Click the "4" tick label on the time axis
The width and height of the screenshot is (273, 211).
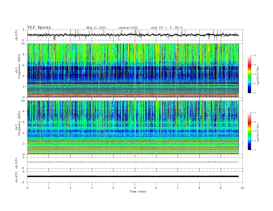click(113, 188)
